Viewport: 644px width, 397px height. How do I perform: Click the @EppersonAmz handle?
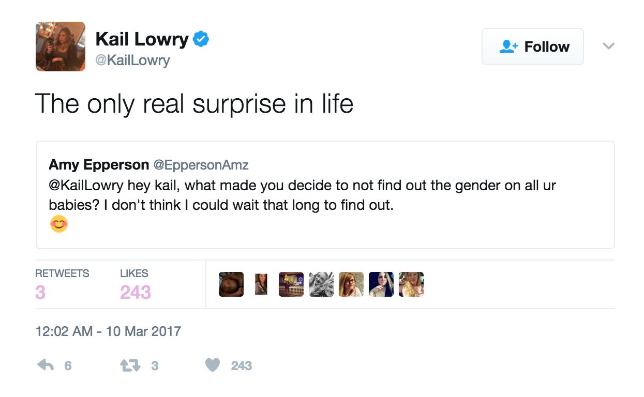[201, 165]
